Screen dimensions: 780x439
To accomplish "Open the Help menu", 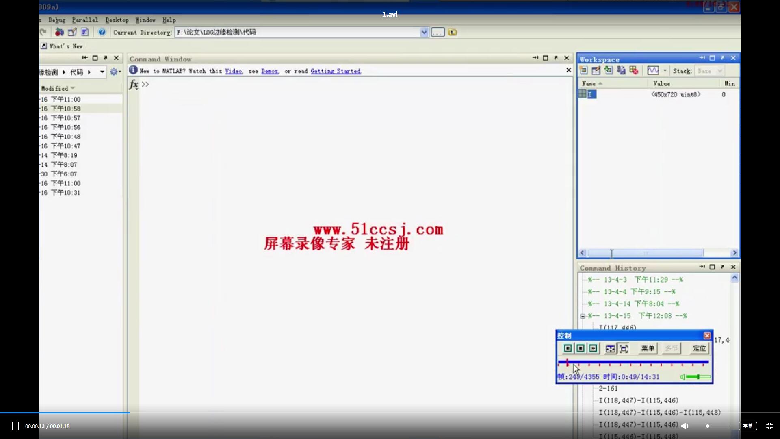I will pos(169,20).
